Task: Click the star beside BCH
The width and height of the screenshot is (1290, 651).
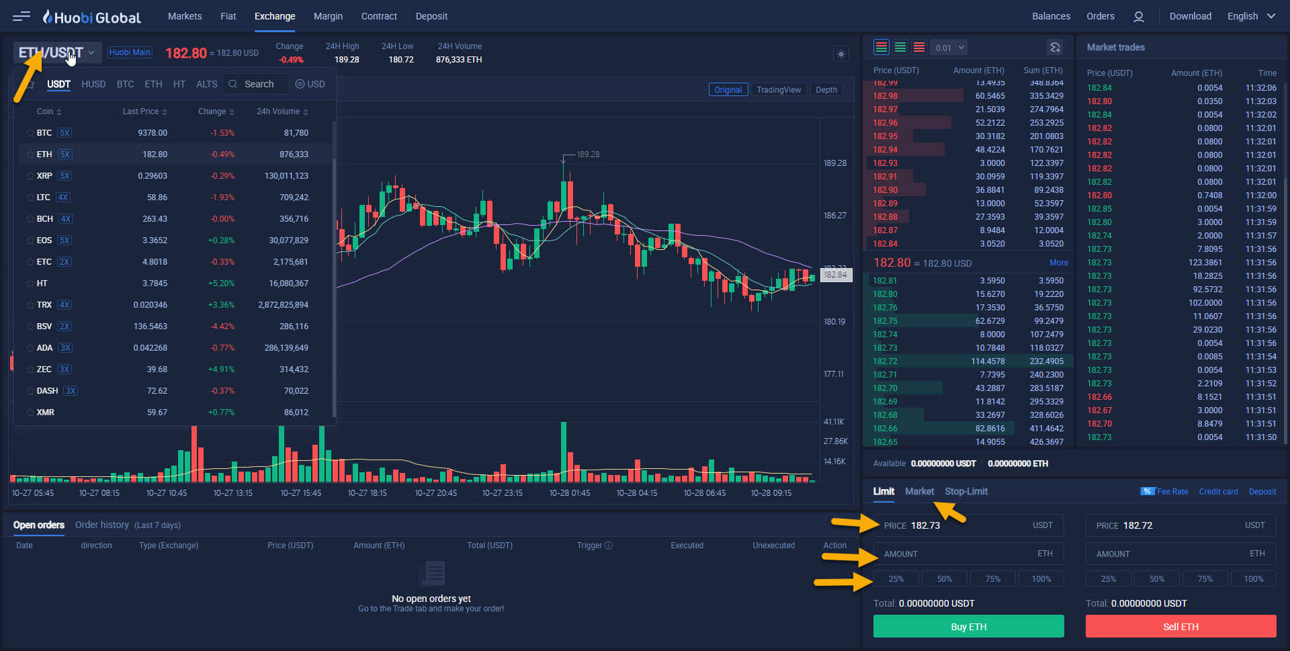Action: pos(30,219)
